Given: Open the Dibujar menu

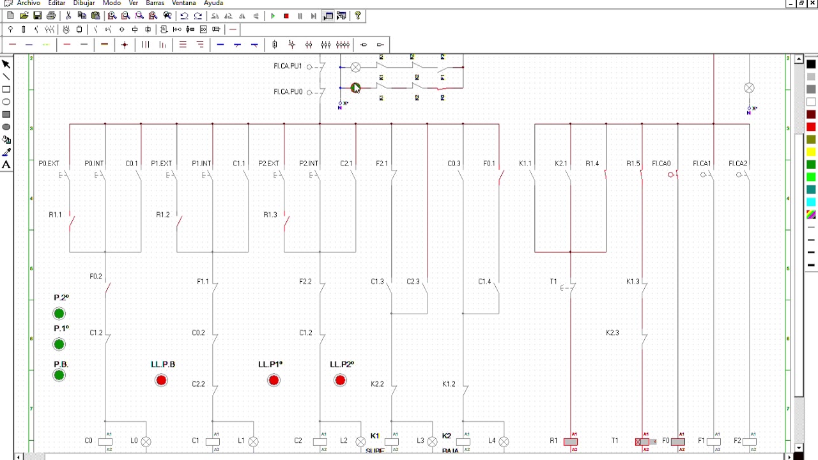Looking at the screenshot, I should [84, 3].
